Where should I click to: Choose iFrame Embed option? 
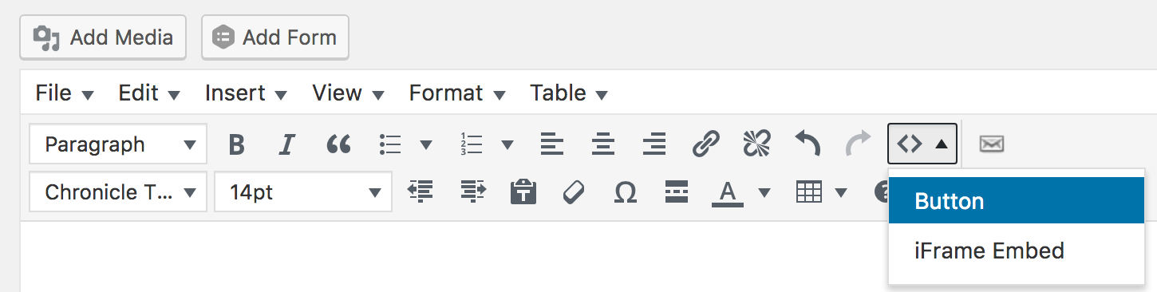coord(1017,251)
